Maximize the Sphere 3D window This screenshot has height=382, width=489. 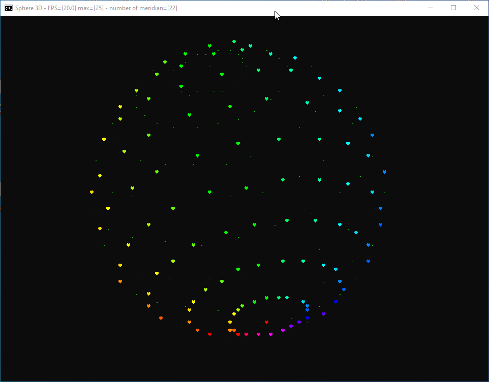[453, 8]
